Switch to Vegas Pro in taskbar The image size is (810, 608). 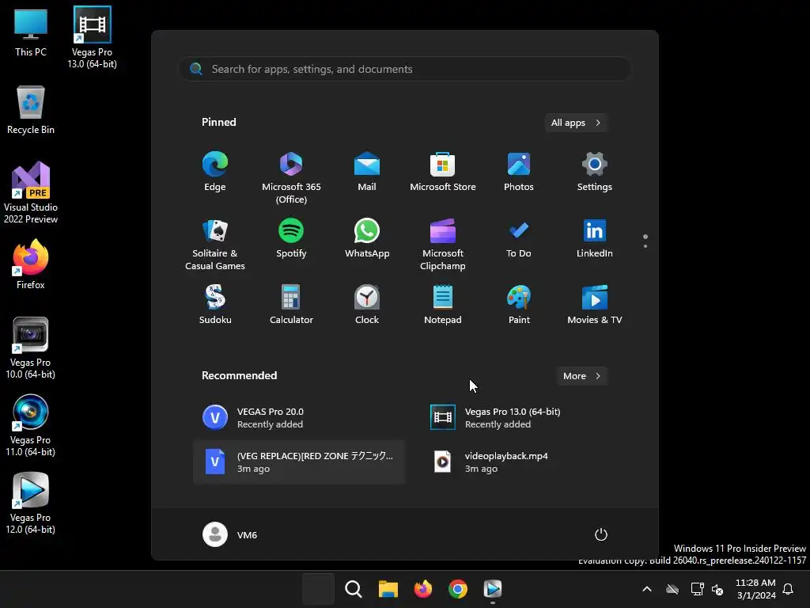(x=493, y=589)
